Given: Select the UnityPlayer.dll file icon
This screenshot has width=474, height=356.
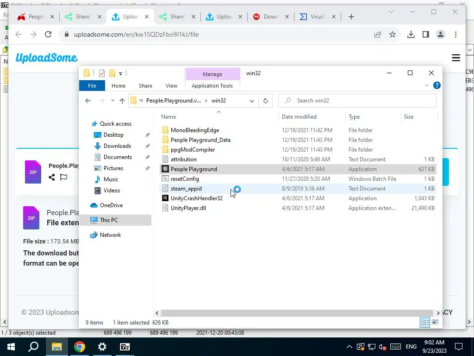Looking at the screenshot, I should click(x=165, y=208).
